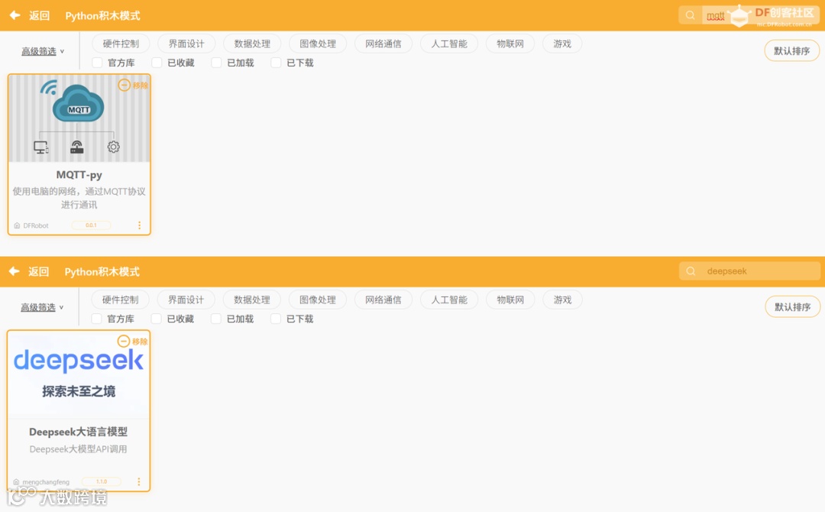825x512 pixels.
Task: Select 界面设计 category in the top panel
Action: pos(186,44)
